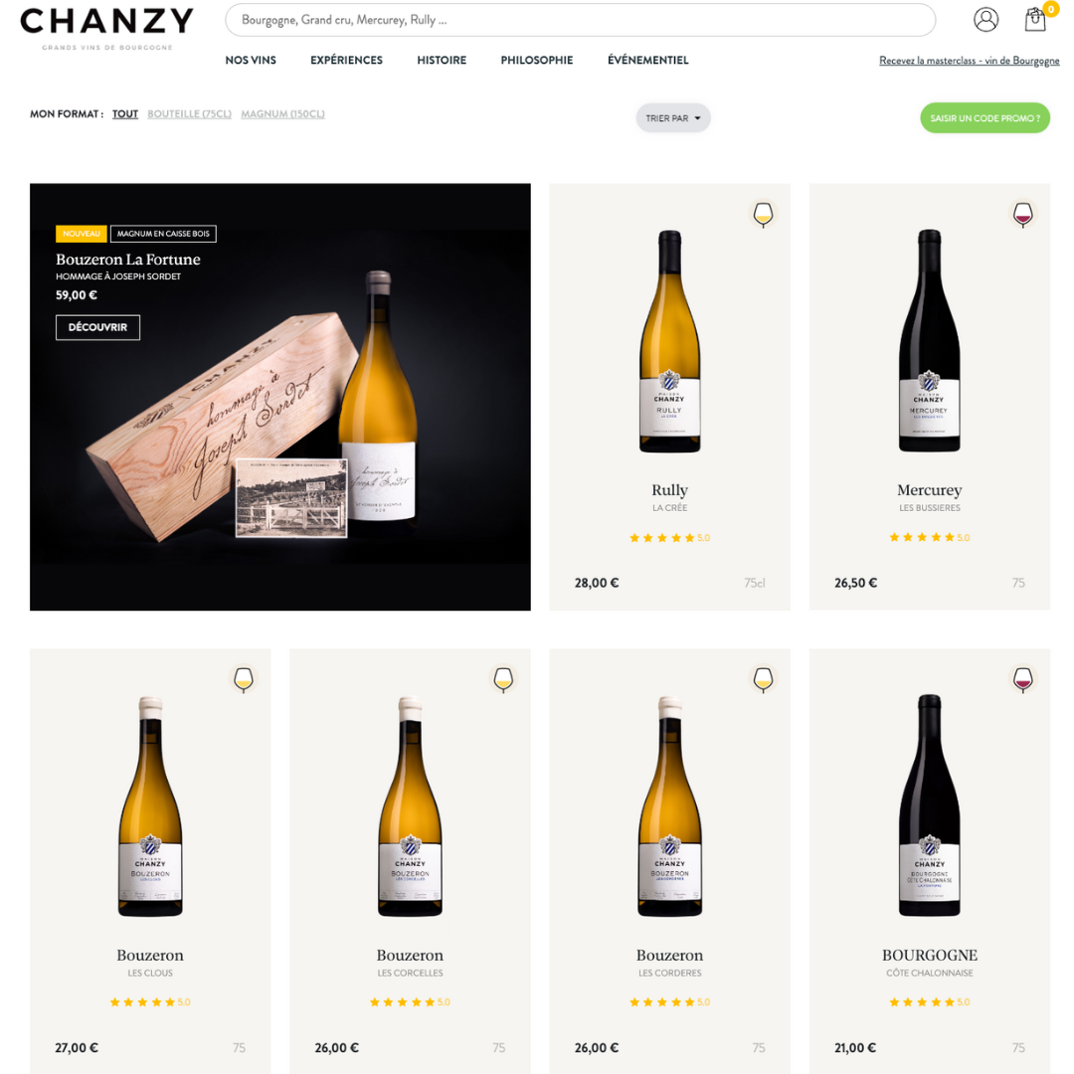Click the wine glass icon on Bouzeron Les Corcelles
The image size is (1074, 1074).
point(503,679)
